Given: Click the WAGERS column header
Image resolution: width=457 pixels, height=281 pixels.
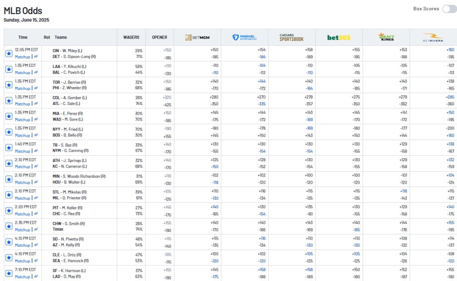Looking at the screenshot, I should click(x=131, y=37).
